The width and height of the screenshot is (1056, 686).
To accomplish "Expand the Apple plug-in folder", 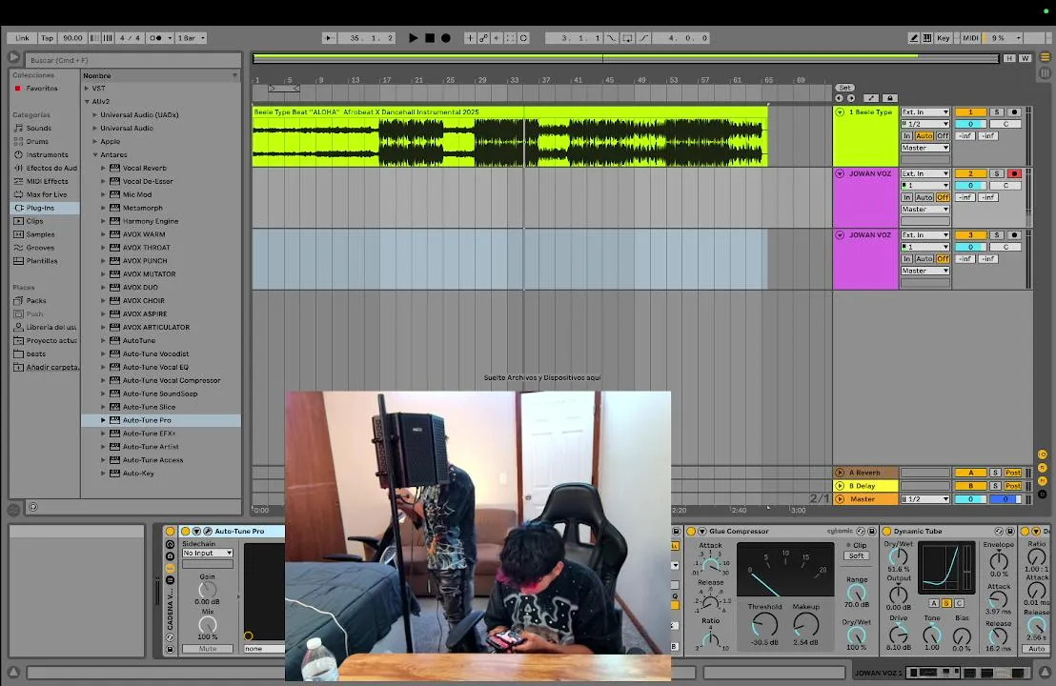I will (95, 141).
